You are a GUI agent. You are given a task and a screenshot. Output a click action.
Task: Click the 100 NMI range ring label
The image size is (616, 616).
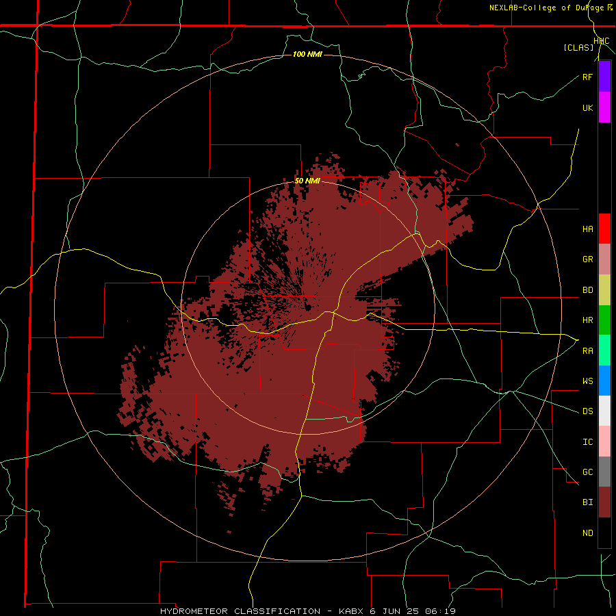(x=307, y=54)
